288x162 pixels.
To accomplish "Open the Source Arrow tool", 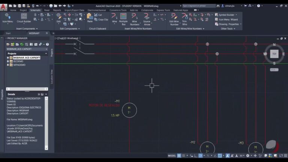I will 147,18.
